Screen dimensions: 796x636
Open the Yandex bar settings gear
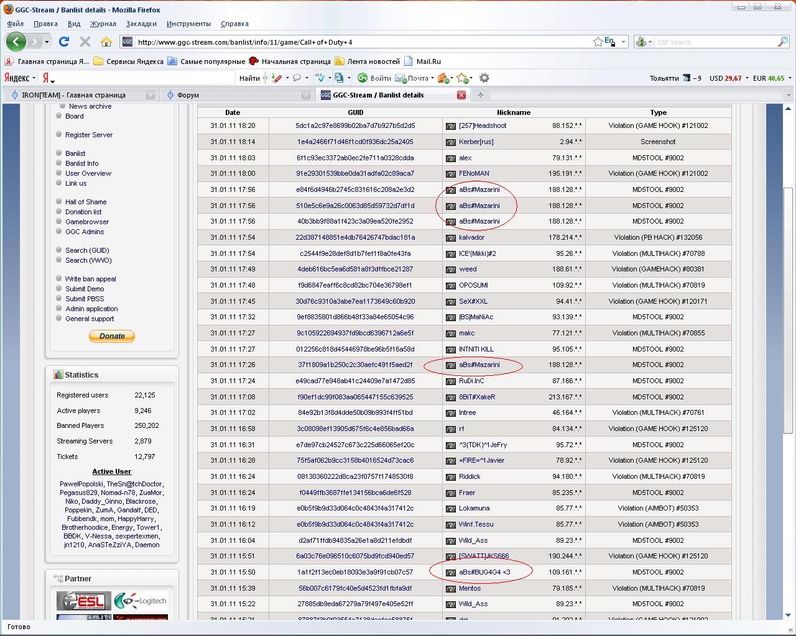[x=484, y=78]
